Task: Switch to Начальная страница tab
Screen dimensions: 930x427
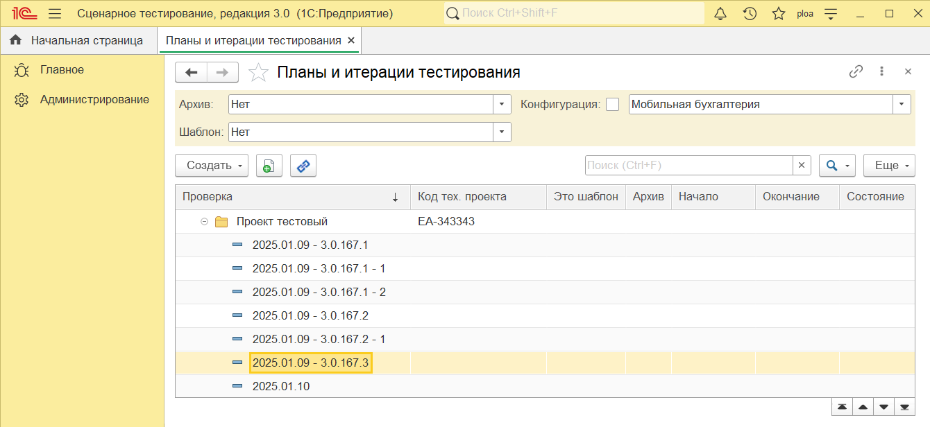Action: pos(77,40)
